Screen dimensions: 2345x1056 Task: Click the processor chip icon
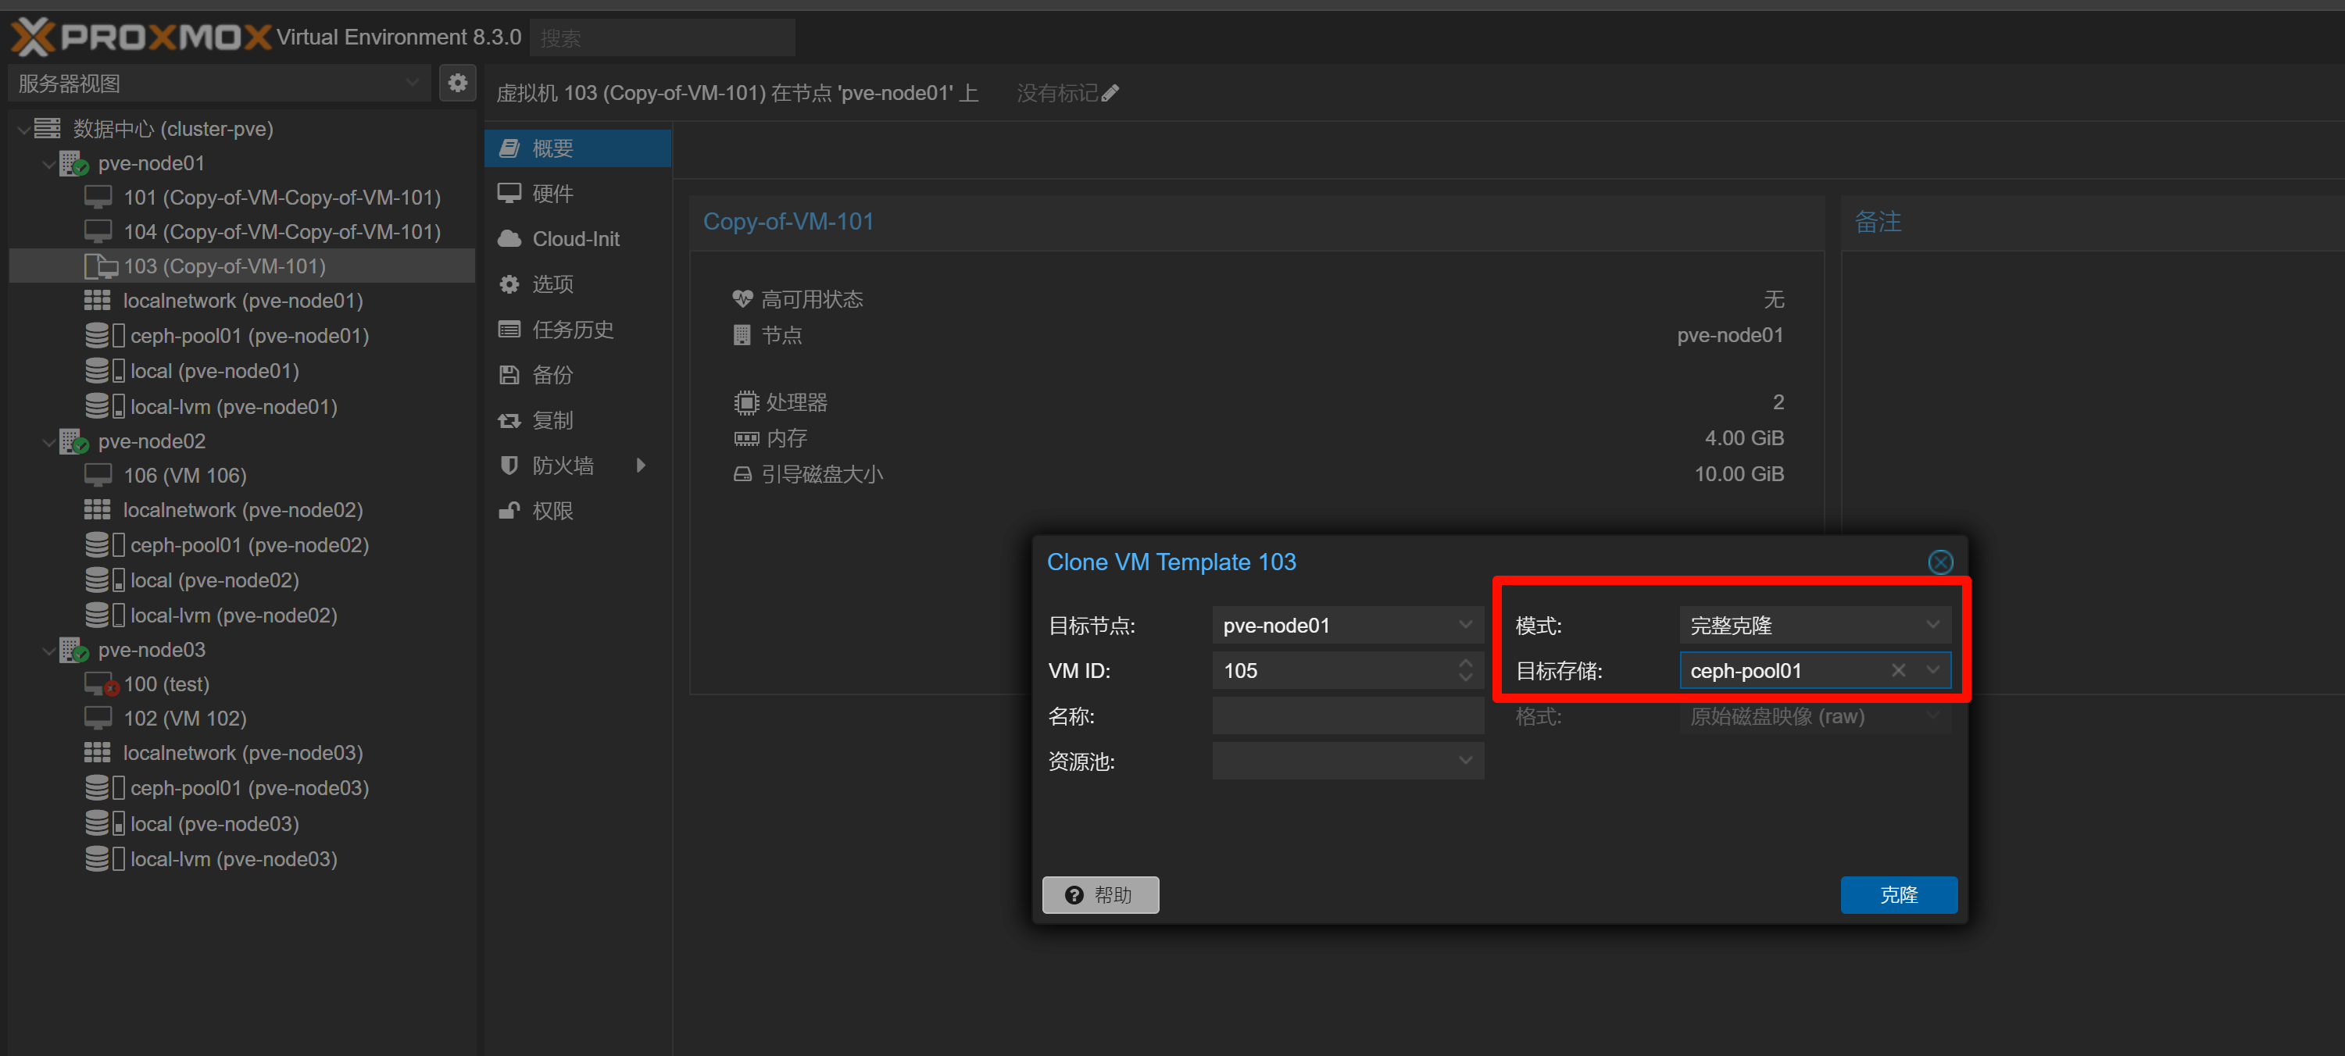click(746, 402)
